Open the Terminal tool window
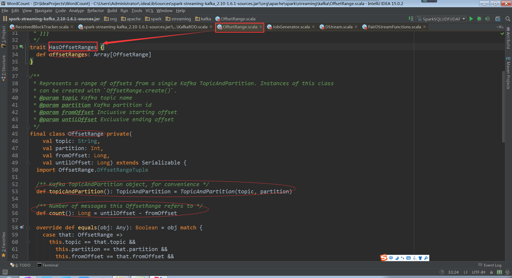The width and height of the screenshot is (512, 278). (x=48, y=265)
